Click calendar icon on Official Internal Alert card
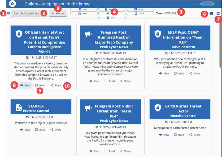222x157 pixels. point(28,58)
